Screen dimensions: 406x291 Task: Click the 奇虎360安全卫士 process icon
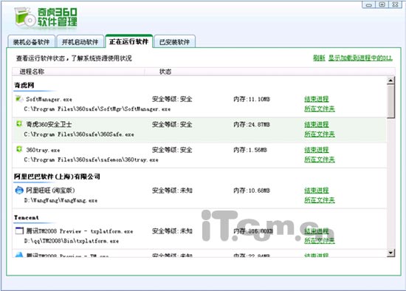19,124
